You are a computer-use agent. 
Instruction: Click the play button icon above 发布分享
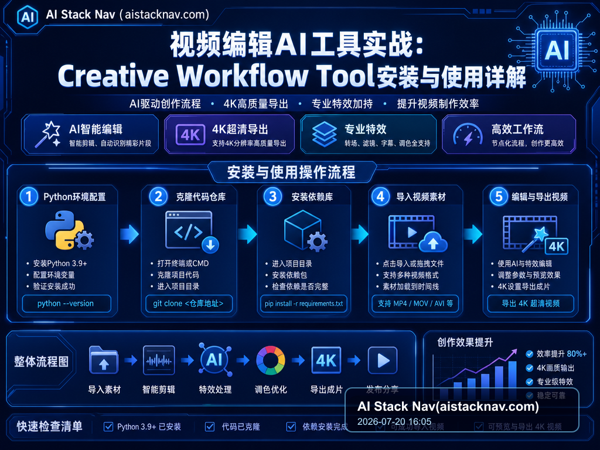[382, 360]
